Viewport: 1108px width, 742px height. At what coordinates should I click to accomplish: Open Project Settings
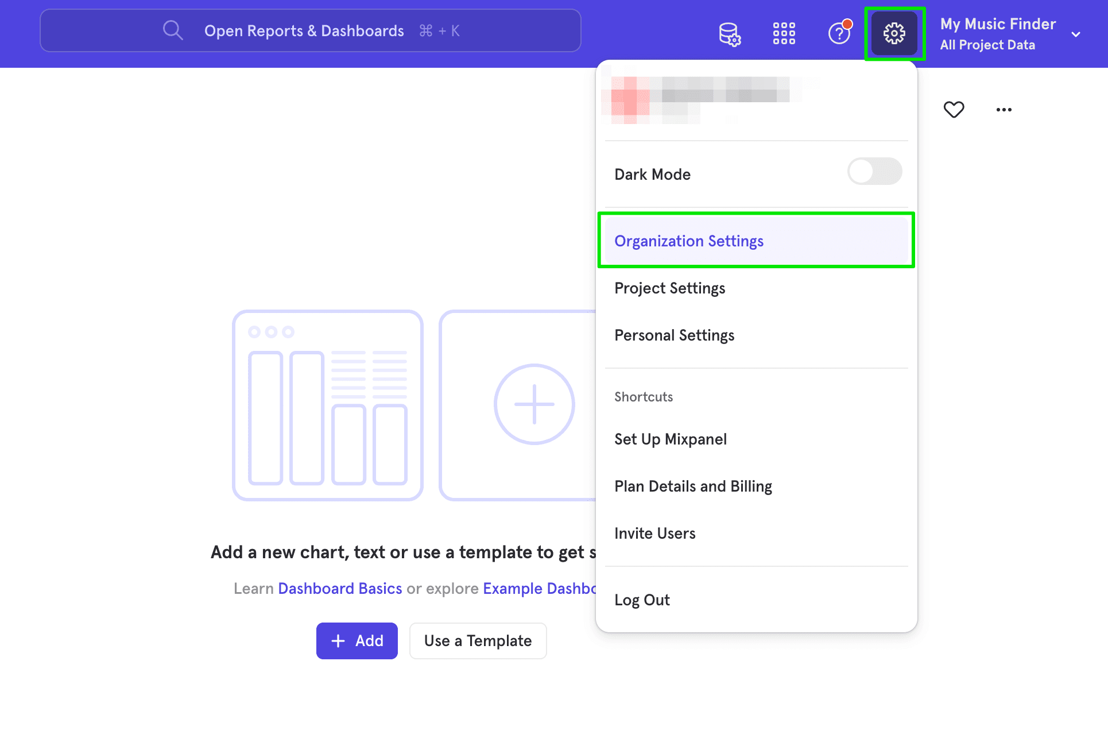pos(669,288)
